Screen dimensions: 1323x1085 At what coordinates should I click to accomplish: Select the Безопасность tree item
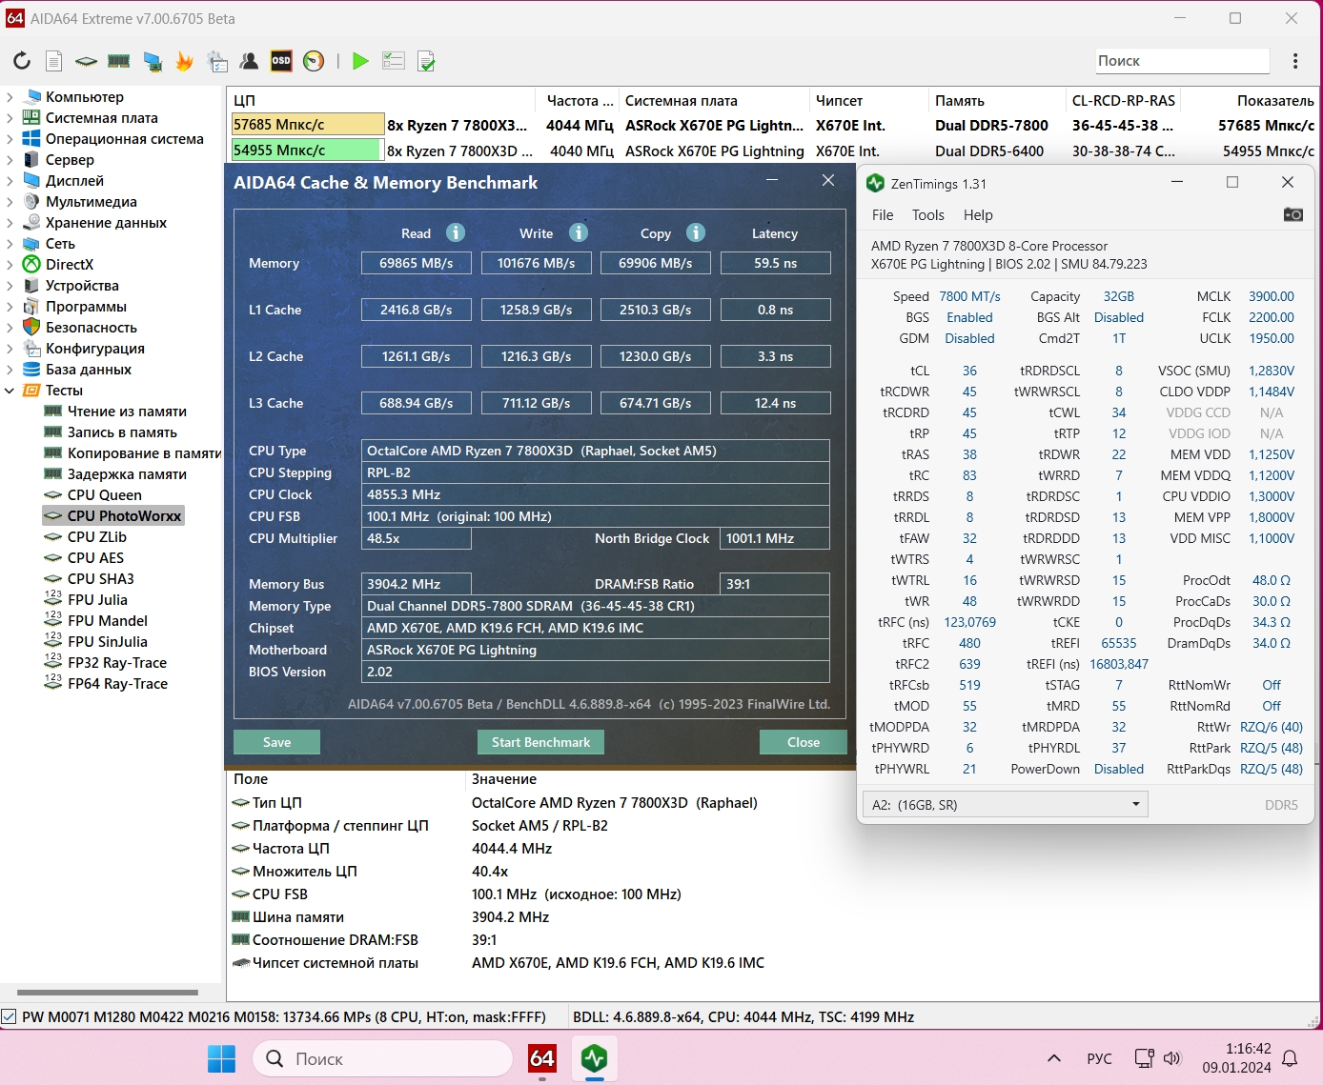pos(92,328)
